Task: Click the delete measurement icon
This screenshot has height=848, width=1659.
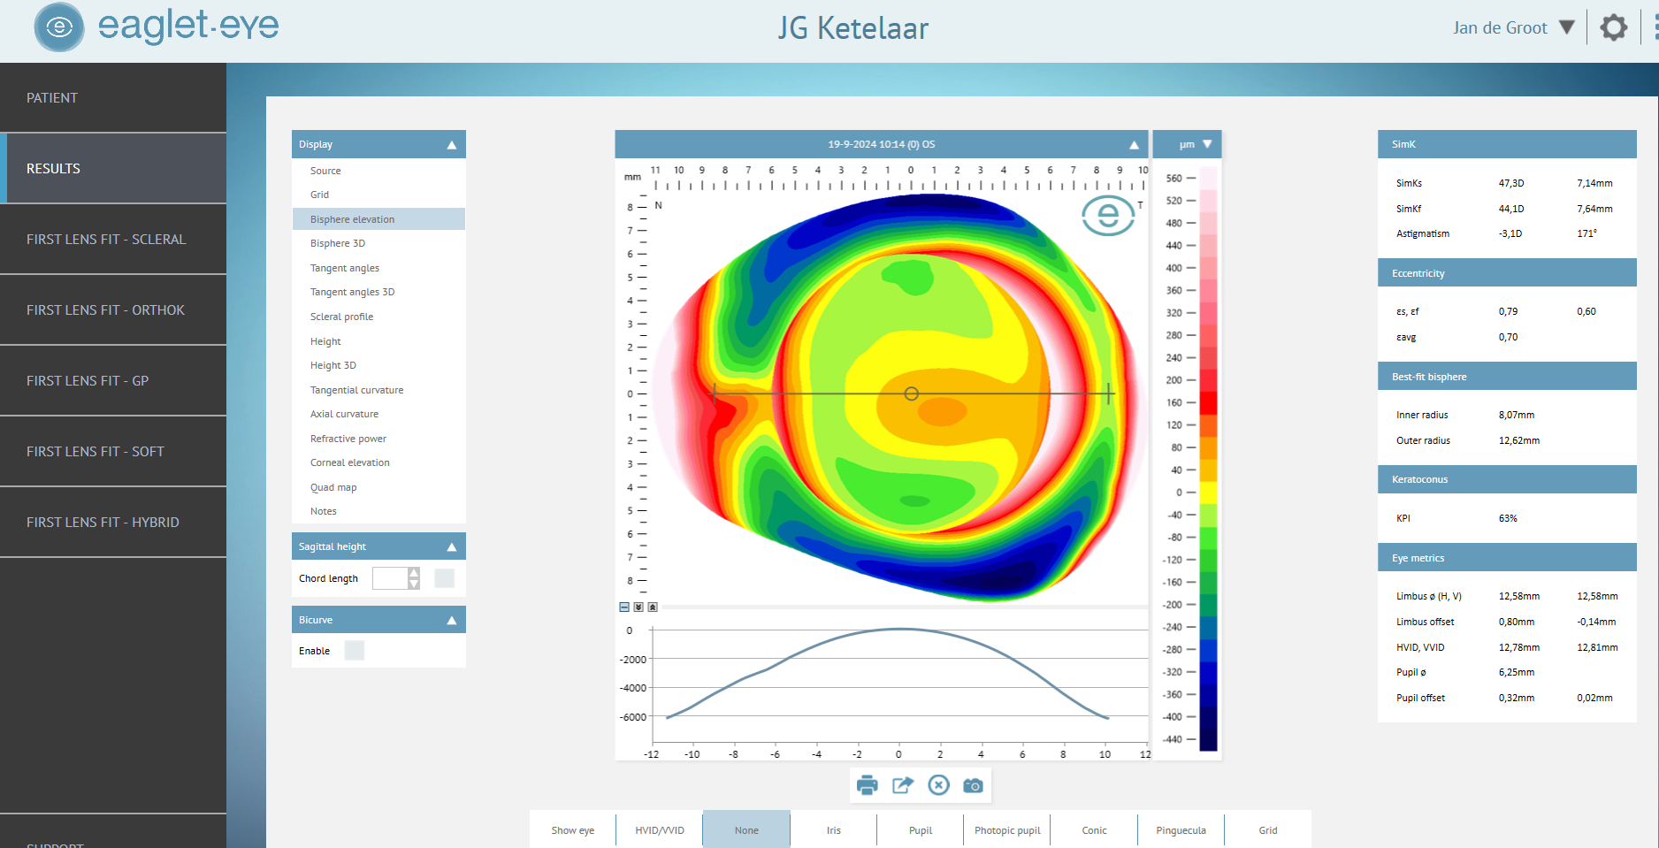Action: [x=938, y=785]
